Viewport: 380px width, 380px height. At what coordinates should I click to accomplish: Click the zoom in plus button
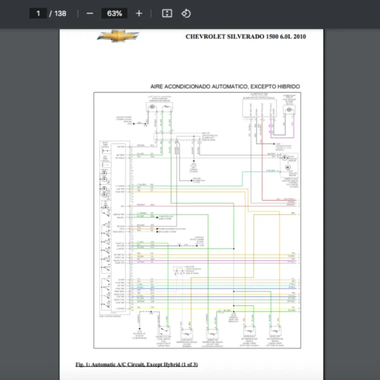coord(139,13)
